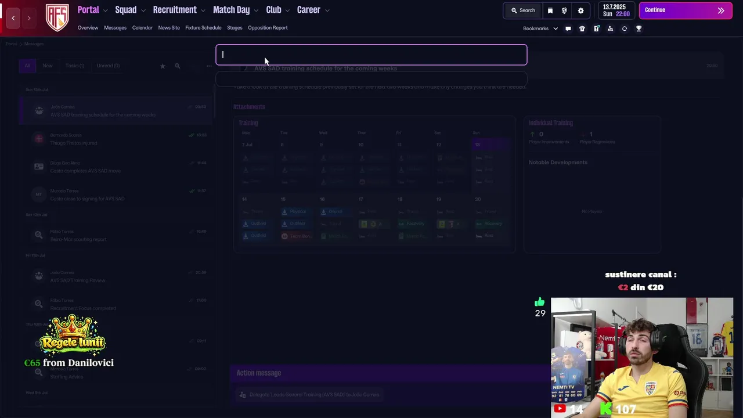
Task: Click the star favourites icon in inbox
Action: pyautogui.click(x=163, y=66)
